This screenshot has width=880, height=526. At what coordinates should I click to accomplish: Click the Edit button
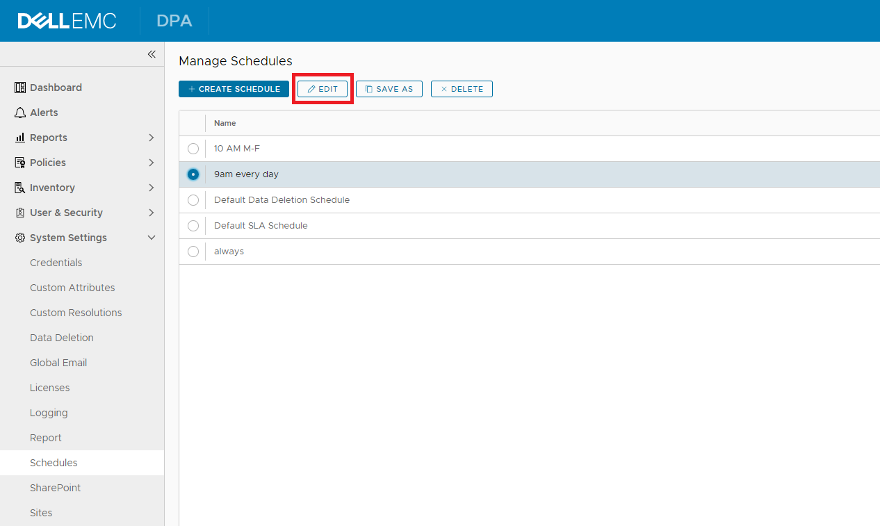[323, 89]
